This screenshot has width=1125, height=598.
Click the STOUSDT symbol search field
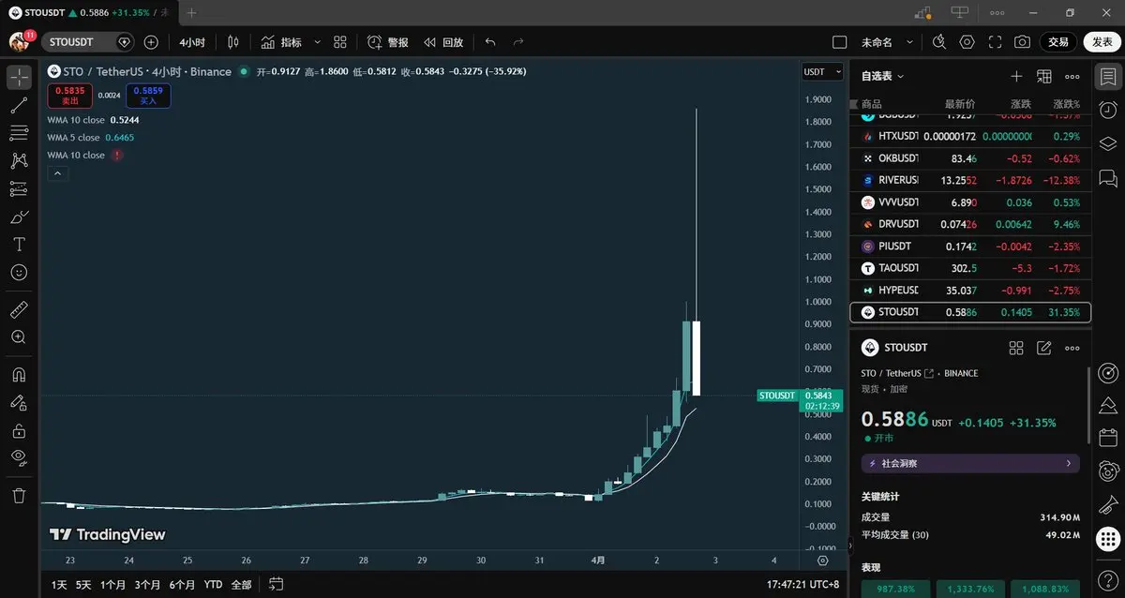[89, 42]
